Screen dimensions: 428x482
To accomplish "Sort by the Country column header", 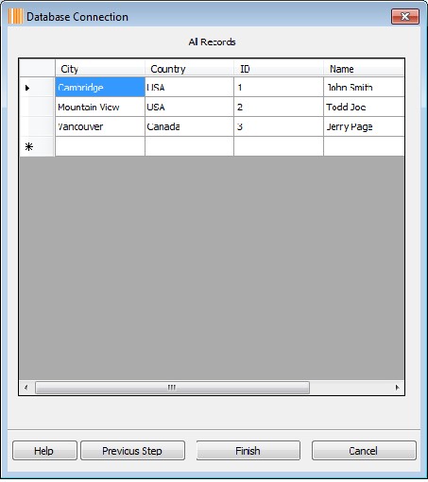I will 189,68.
